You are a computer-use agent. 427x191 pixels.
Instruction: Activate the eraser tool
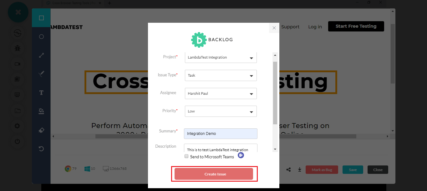41,130
